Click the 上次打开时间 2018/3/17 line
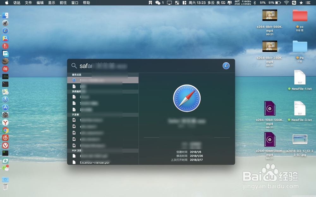The width and height of the screenshot is (316, 197). click(187, 160)
